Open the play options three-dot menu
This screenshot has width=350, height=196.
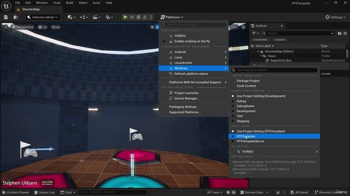coord(151,17)
